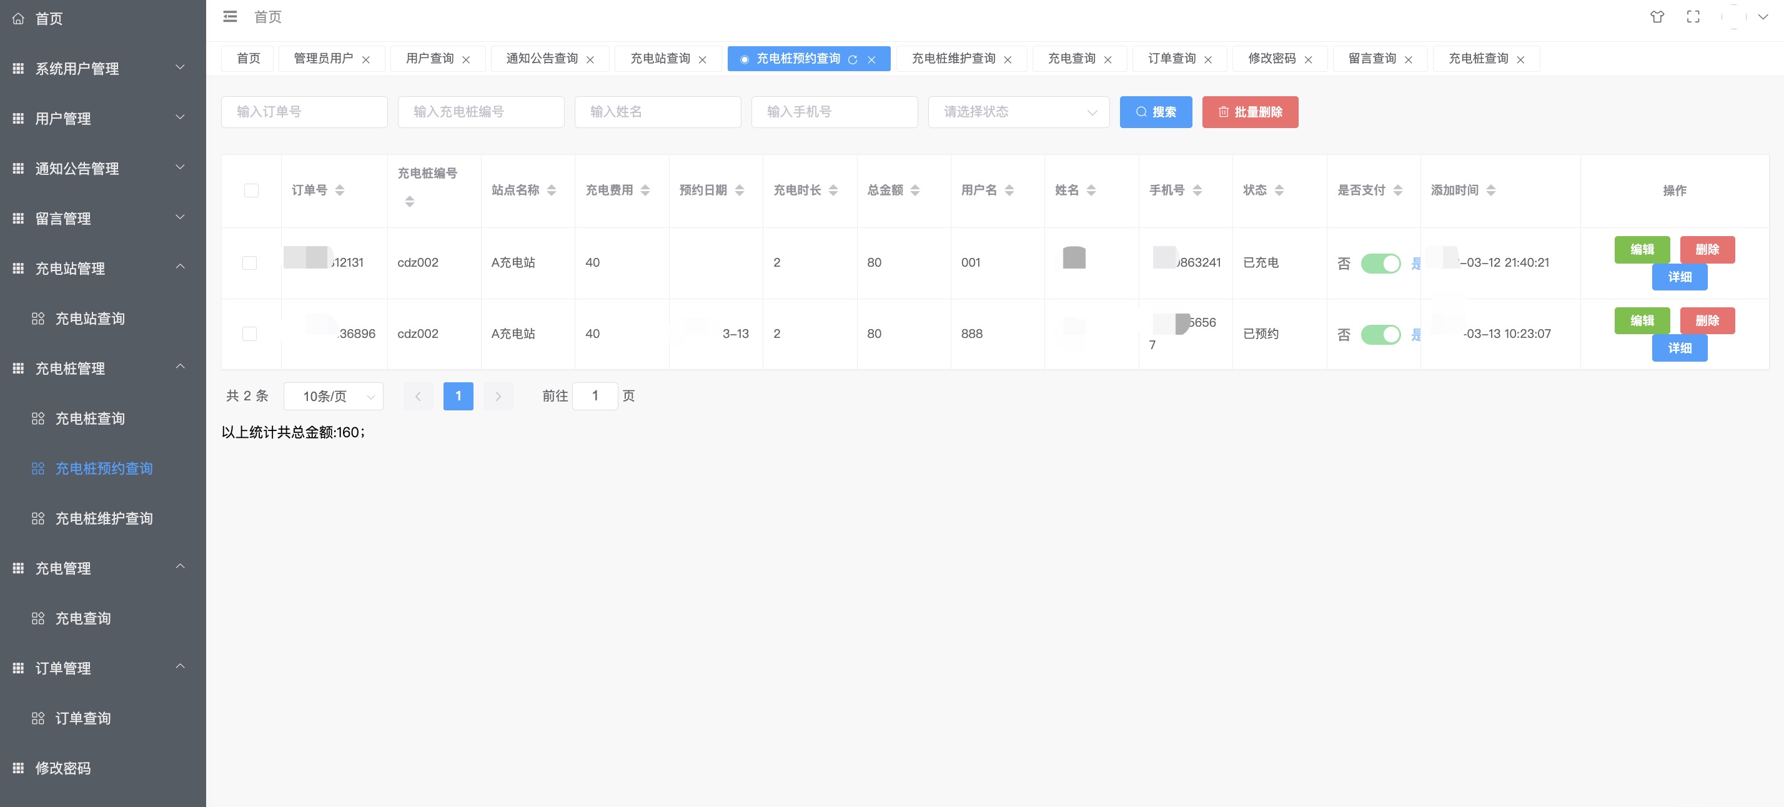Viewport: 1784px width, 807px height.
Task: Click 编辑 for user 888 row
Action: pyautogui.click(x=1642, y=320)
